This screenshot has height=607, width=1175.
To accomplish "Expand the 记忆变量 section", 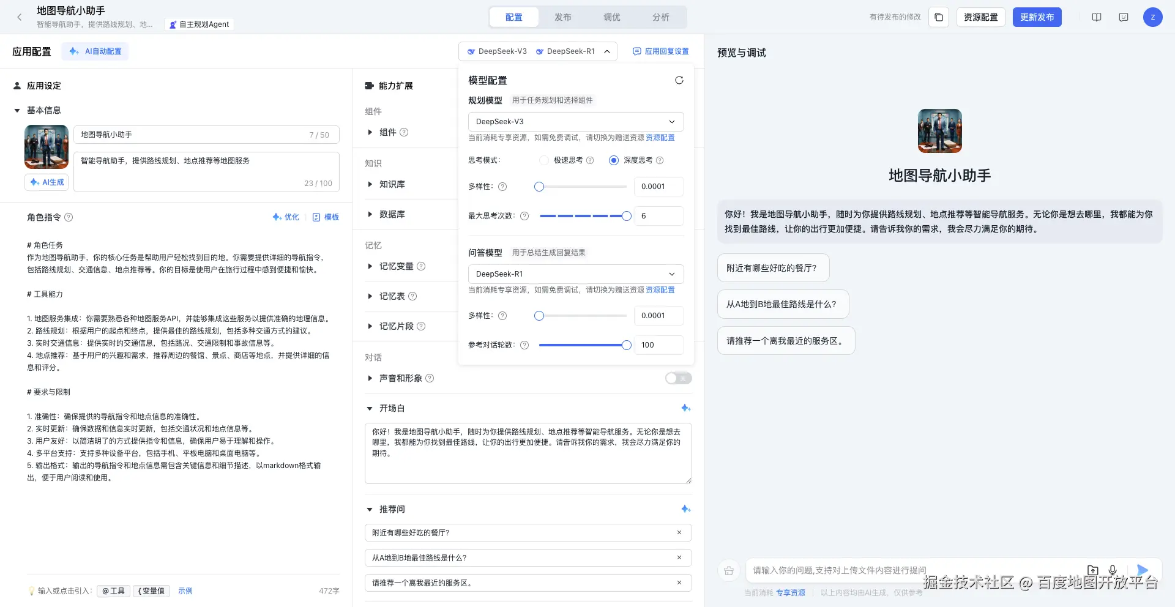I will 370,266.
